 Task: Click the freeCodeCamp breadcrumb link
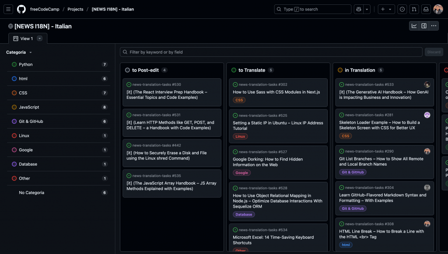[45, 9]
